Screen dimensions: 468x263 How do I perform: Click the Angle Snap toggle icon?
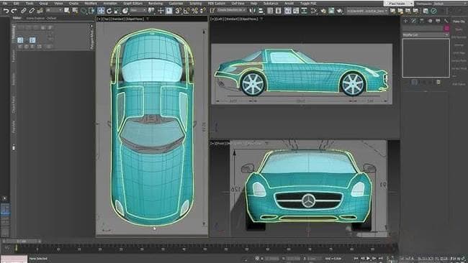[x=186, y=11]
